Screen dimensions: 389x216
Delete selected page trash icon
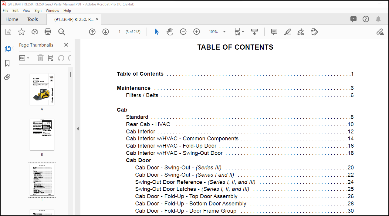pyautogui.click(x=40, y=58)
